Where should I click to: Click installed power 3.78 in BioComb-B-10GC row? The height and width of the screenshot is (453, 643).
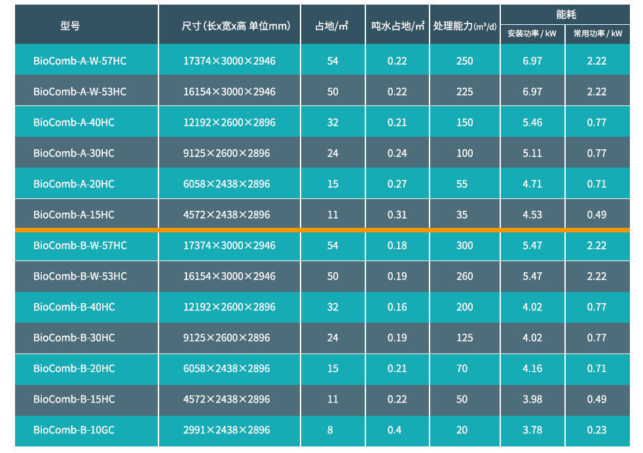click(x=532, y=429)
